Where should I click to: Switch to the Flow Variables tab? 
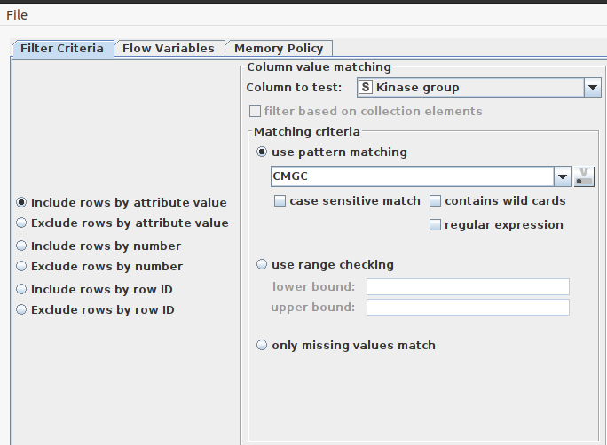(168, 49)
